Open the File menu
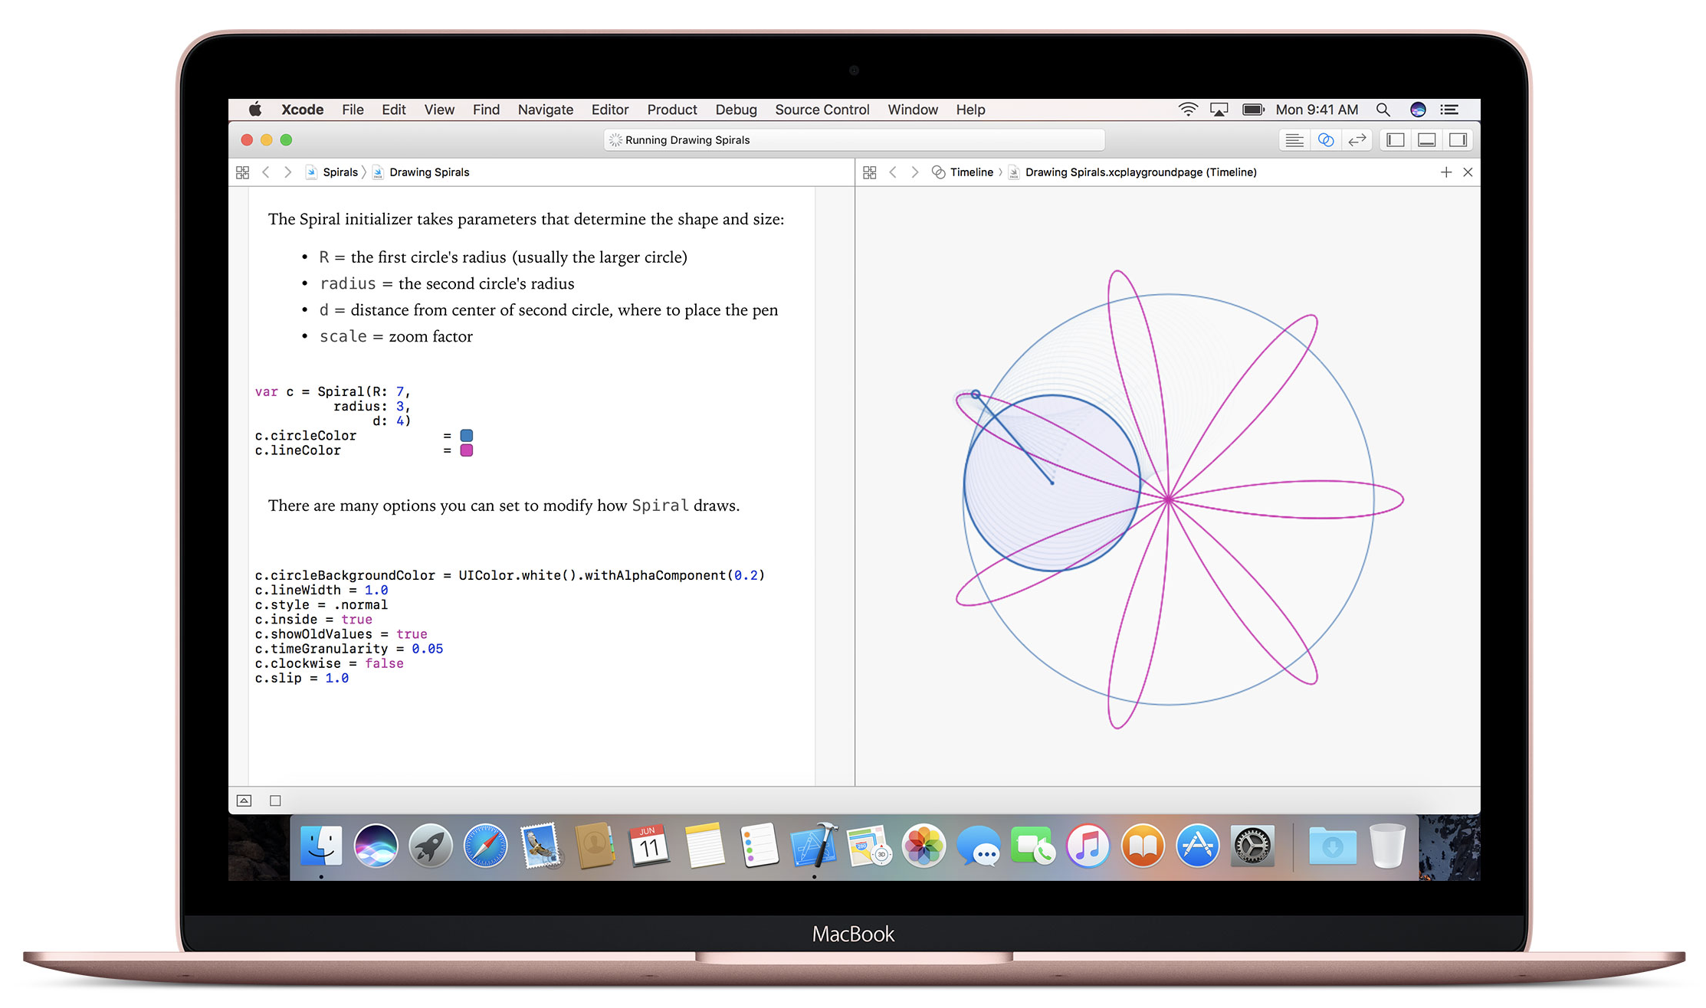Viewport: 1706px width, 1008px height. 353,110
